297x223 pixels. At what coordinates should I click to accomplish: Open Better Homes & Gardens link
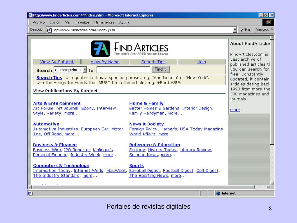click(x=154, y=108)
